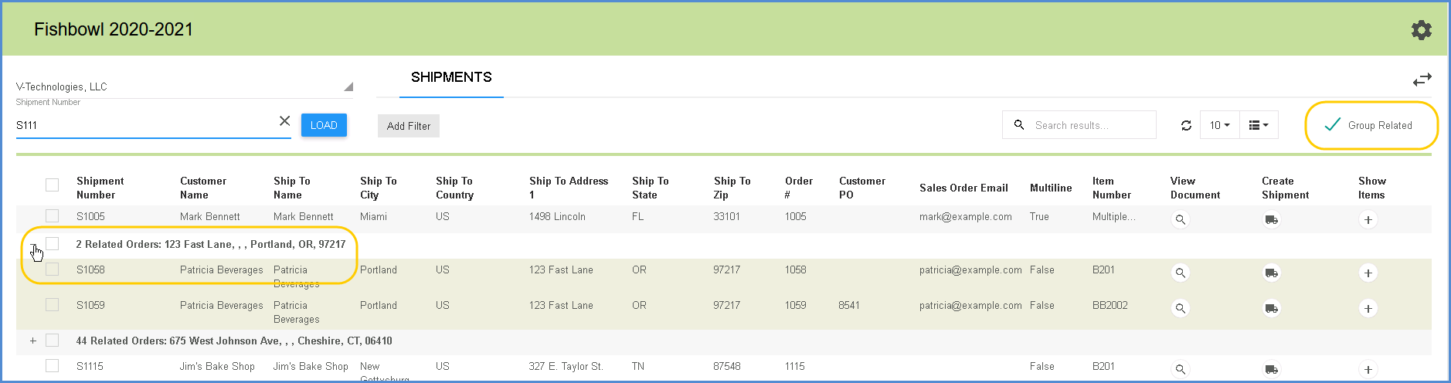The image size is (1451, 383).
Task: Expand the 44 Related Orders group
Action: click(x=32, y=341)
